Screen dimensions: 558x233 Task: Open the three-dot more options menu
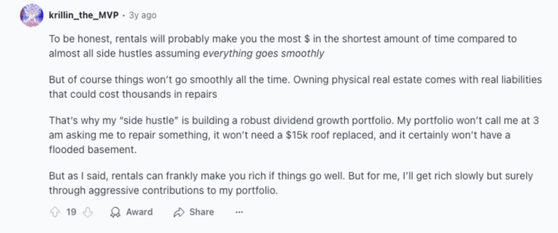pyautogui.click(x=239, y=212)
